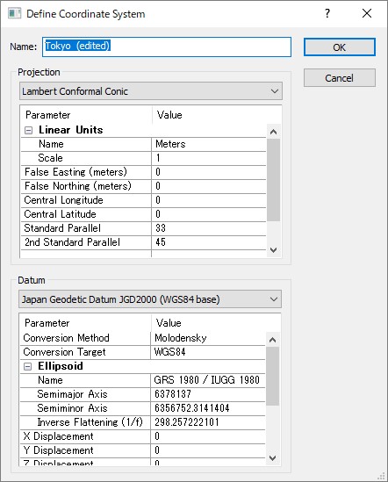
Task: Select the Semiminor Axis value 6356752.3141404
Action: click(x=208, y=408)
